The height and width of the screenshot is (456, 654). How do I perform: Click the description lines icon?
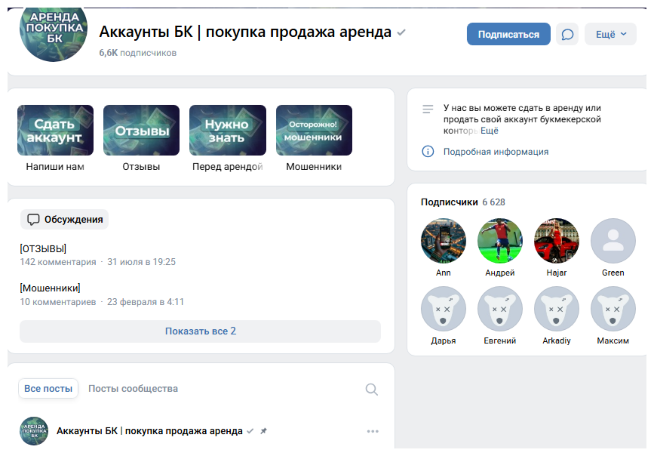(x=428, y=109)
